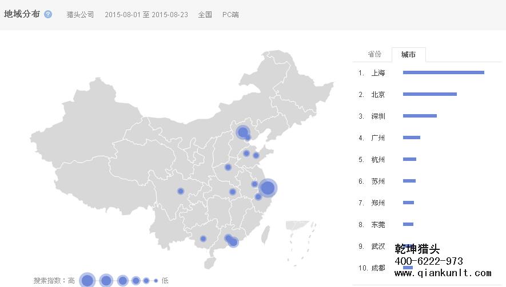The image size is (506, 287).
Task: Click the largest bubble in the 搜索指数 legend
Action: (87, 280)
